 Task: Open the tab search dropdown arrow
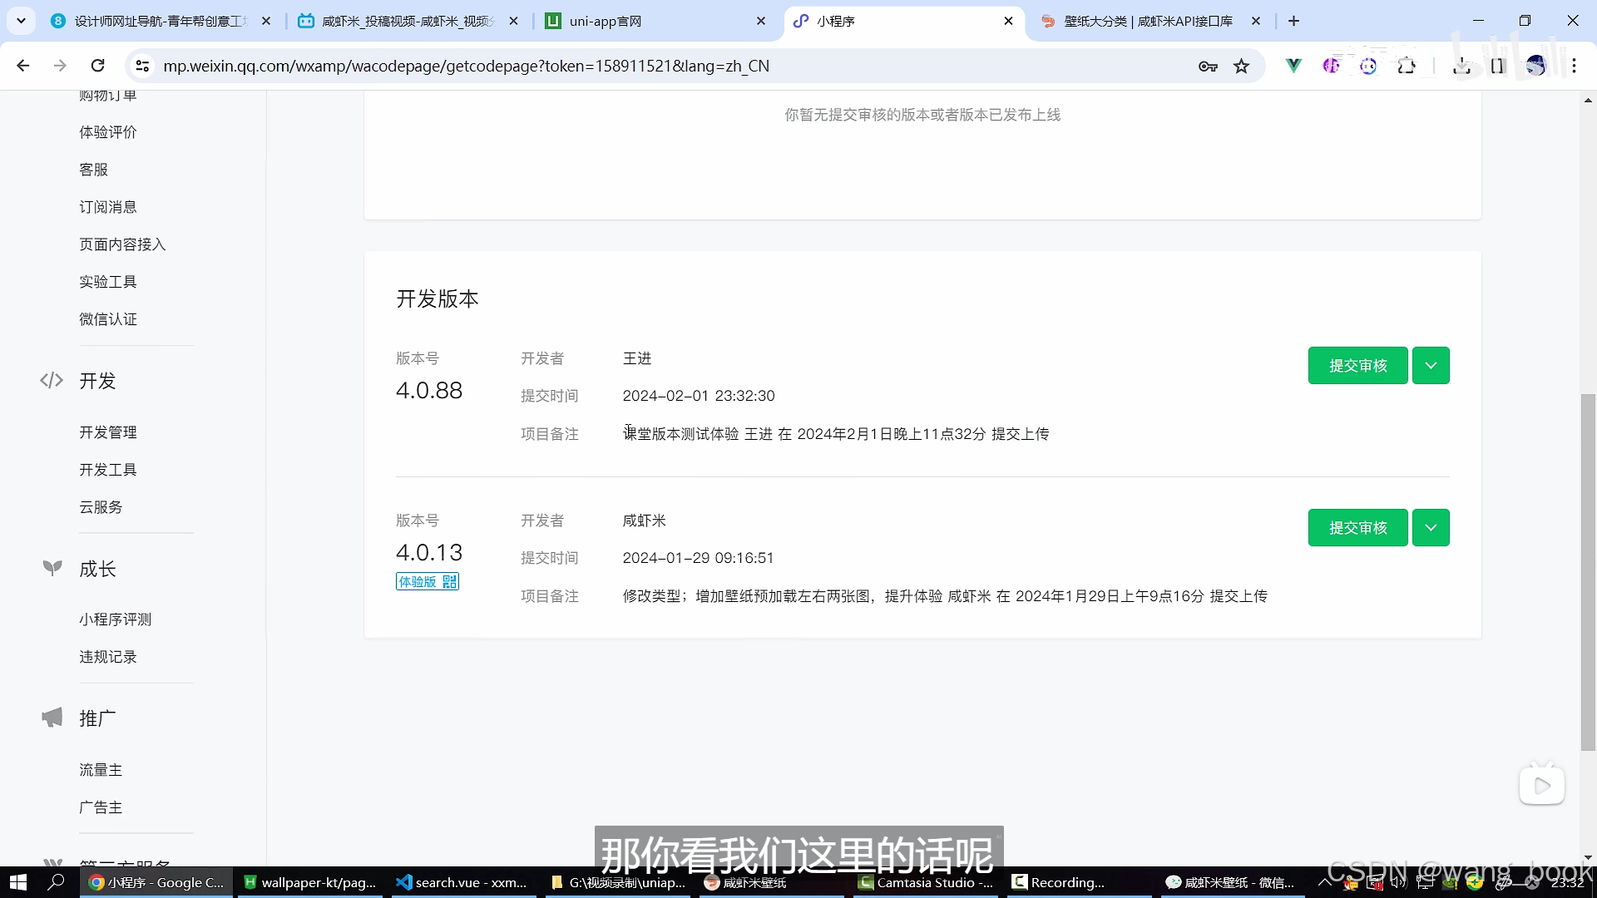coord(21,21)
